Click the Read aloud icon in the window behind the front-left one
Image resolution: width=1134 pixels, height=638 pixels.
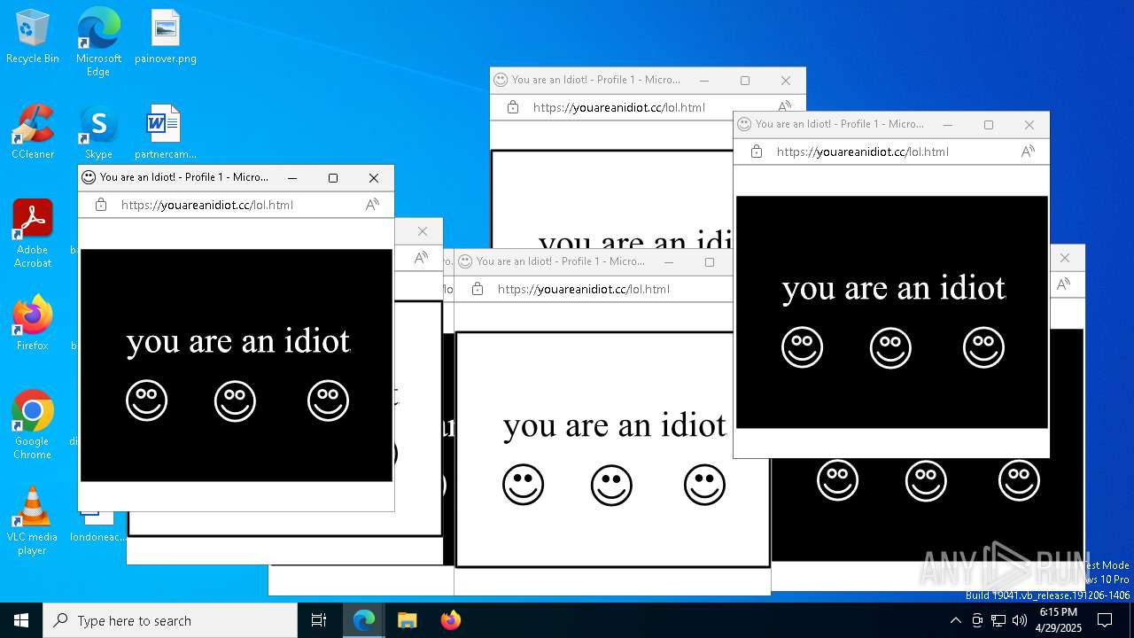[421, 258]
